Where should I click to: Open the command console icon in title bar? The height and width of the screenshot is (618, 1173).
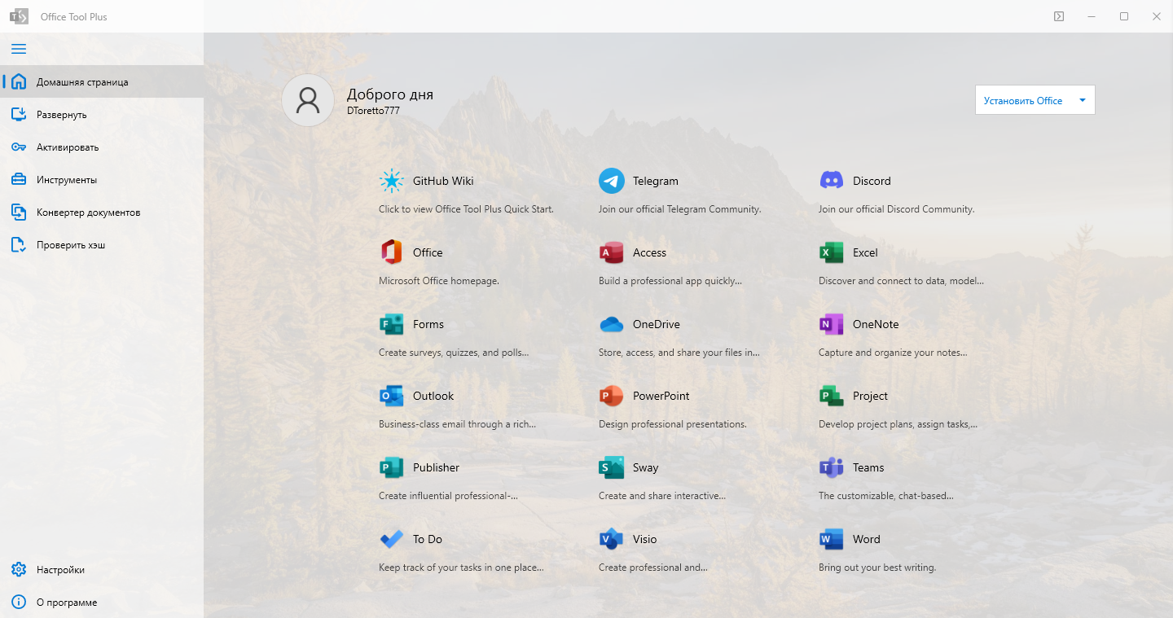coord(1059,16)
